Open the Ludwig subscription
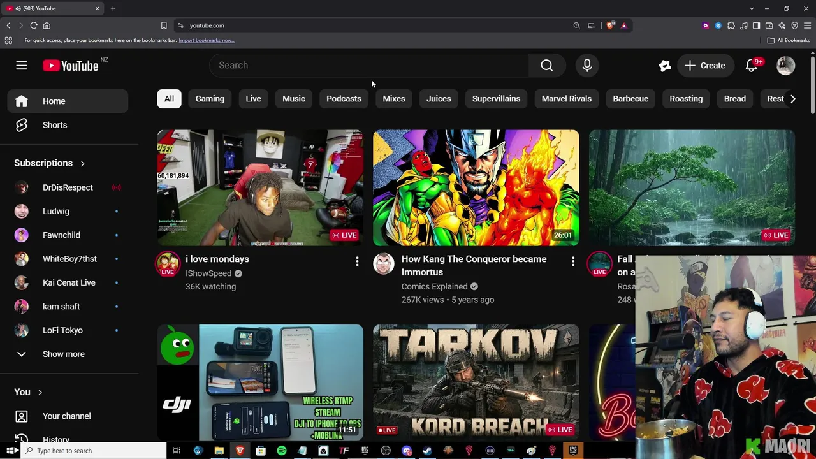The image size is (816, 459). (x=68, y=211)
